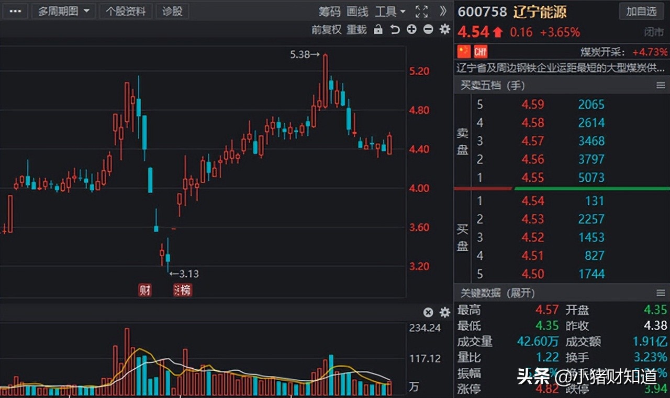The height and width of the screenshot is (398, 670).
Task: Click the chart zoom-in plus icon
Action: [x=411, y=30]
